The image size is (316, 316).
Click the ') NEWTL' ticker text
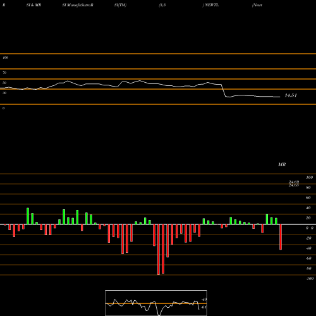click(x=210, y=5)
